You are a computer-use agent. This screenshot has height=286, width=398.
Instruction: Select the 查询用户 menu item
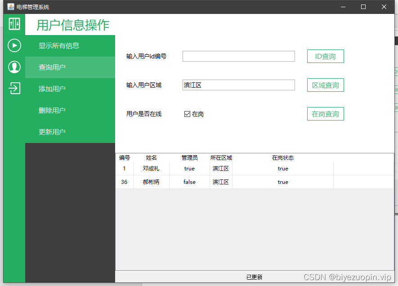(x=70, y=67)
